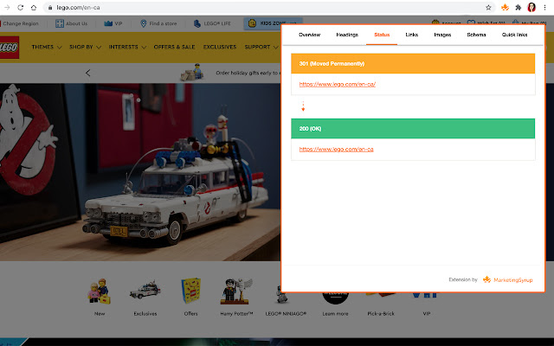Select the Offers shopping bag icon
This screenshot has height=346, width=554.
(190, 291)
